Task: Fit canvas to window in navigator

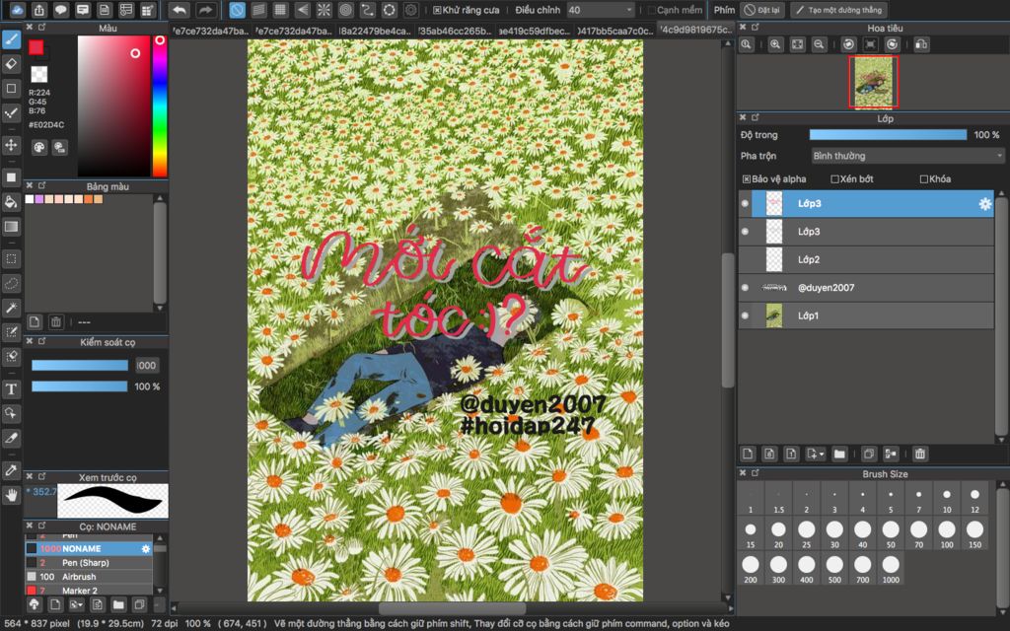Action: pyautogui.click(x=797, y=44)
